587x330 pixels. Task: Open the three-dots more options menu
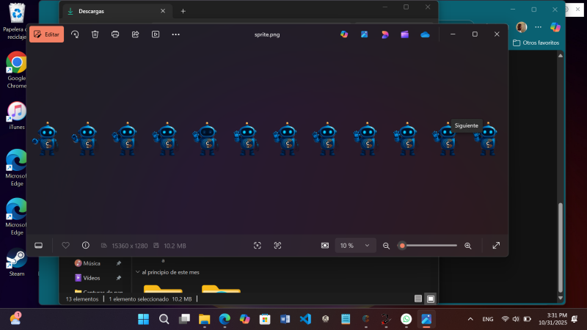[175, 34]
